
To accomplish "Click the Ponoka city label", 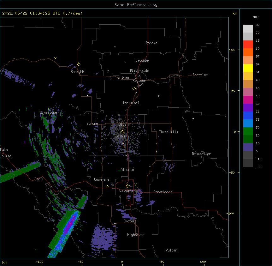I will (151, 43).
